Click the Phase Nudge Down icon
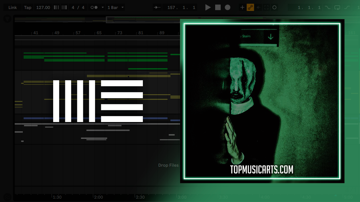360x202 pixels. (56, 8)
